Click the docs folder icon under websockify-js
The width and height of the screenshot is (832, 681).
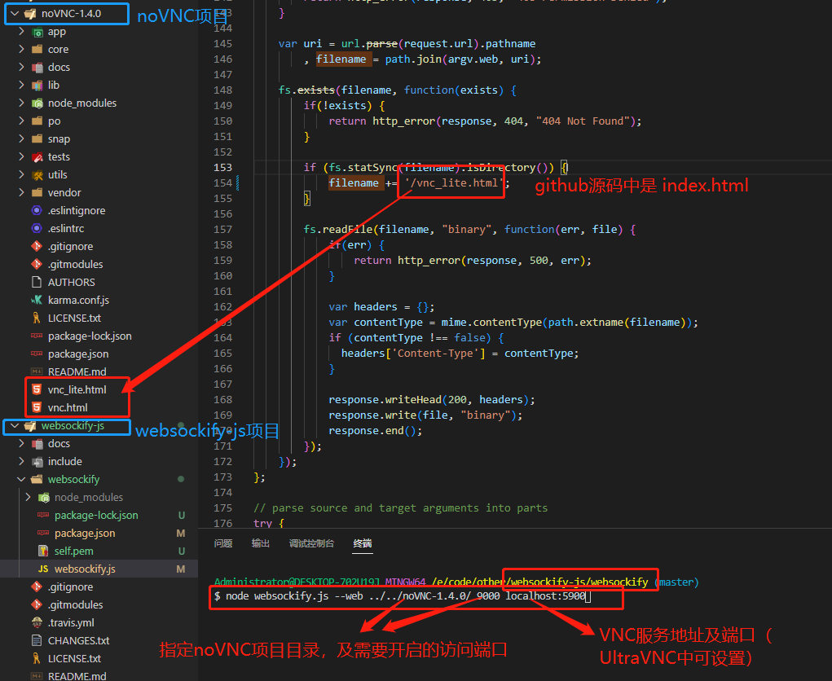pyautogui.click(x=37, y=444)
